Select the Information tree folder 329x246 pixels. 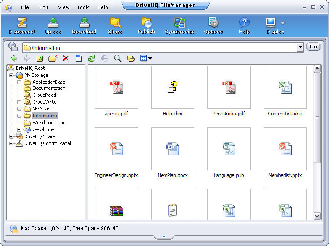click(x=45, y=116)
